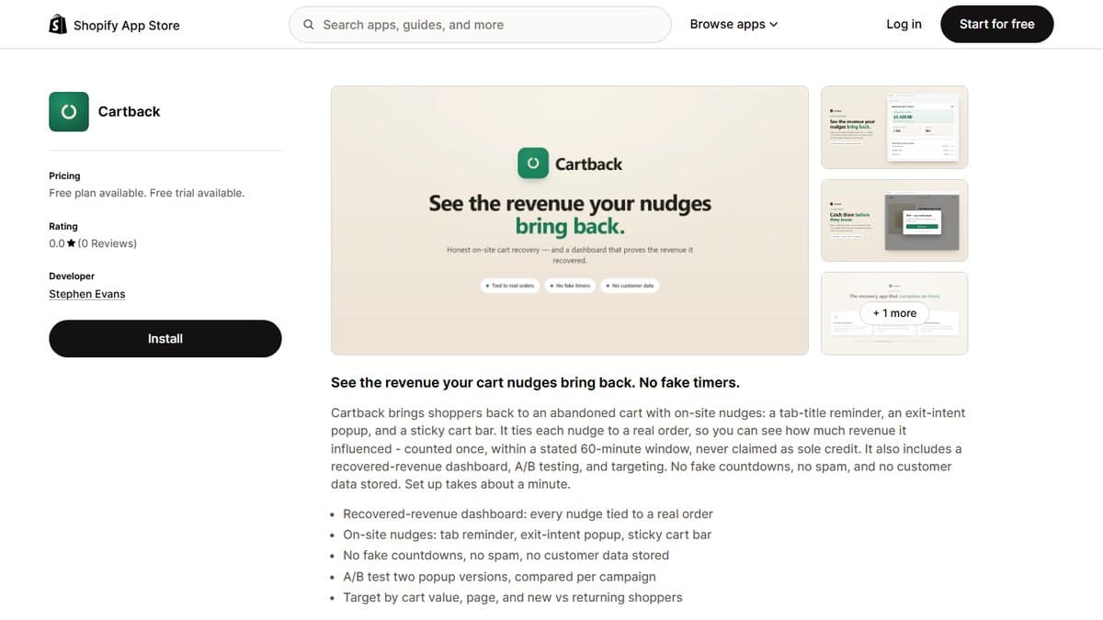This screenshot has height=620, width=1103.
Task: Click the Rating label
Action: [x=63, y=226]
